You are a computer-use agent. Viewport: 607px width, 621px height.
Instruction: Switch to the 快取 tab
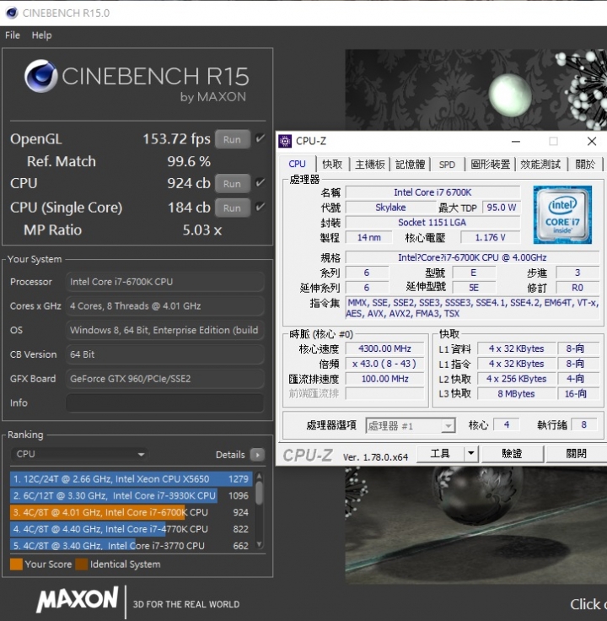coord(332,165)
